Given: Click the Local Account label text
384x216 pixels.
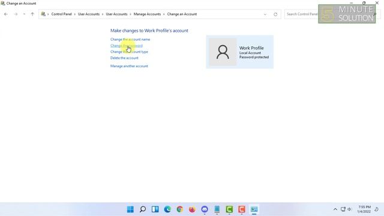Looking at the screenshot, I should pos(250,53).
